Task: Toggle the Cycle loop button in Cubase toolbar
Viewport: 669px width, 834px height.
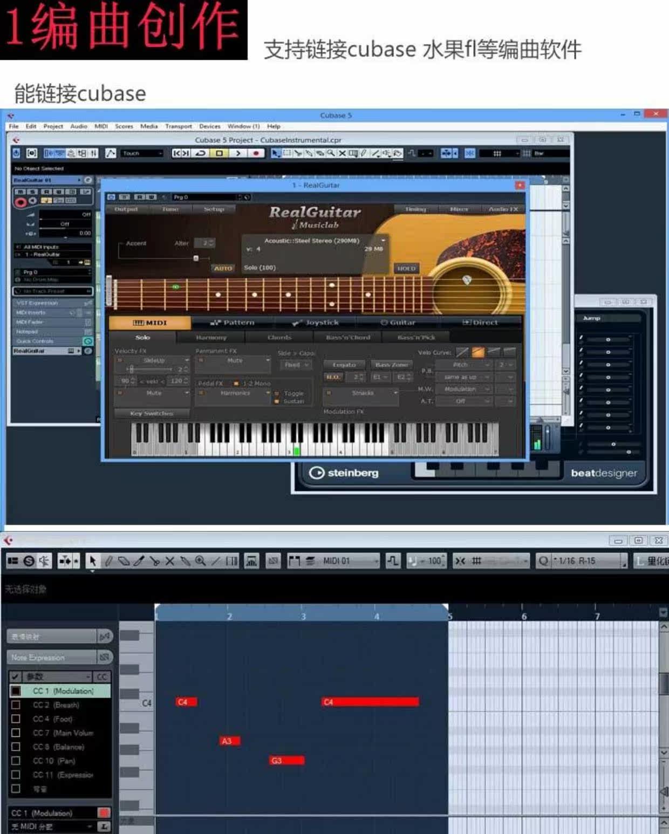Action: click(x=200, y=153)
